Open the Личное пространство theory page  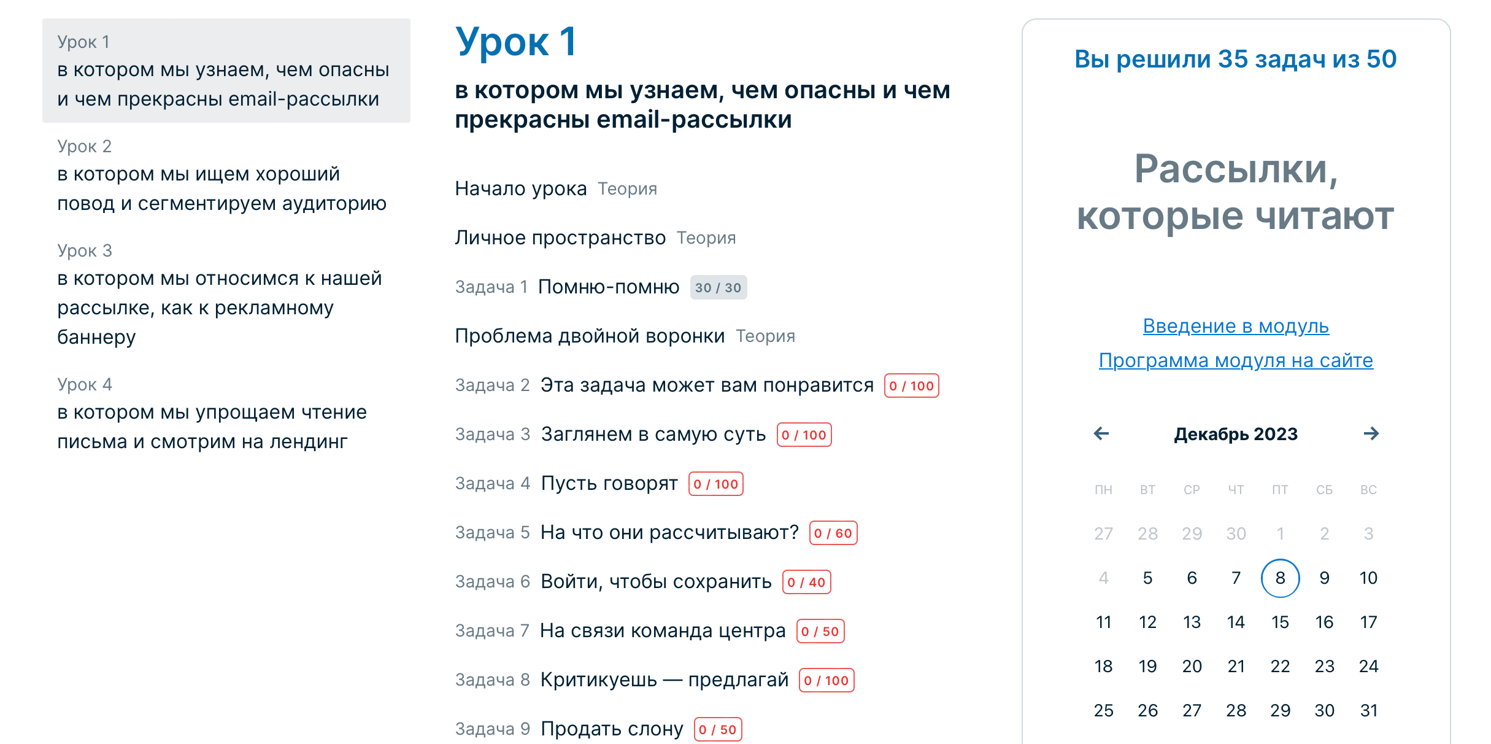click(x=560, y=238)
